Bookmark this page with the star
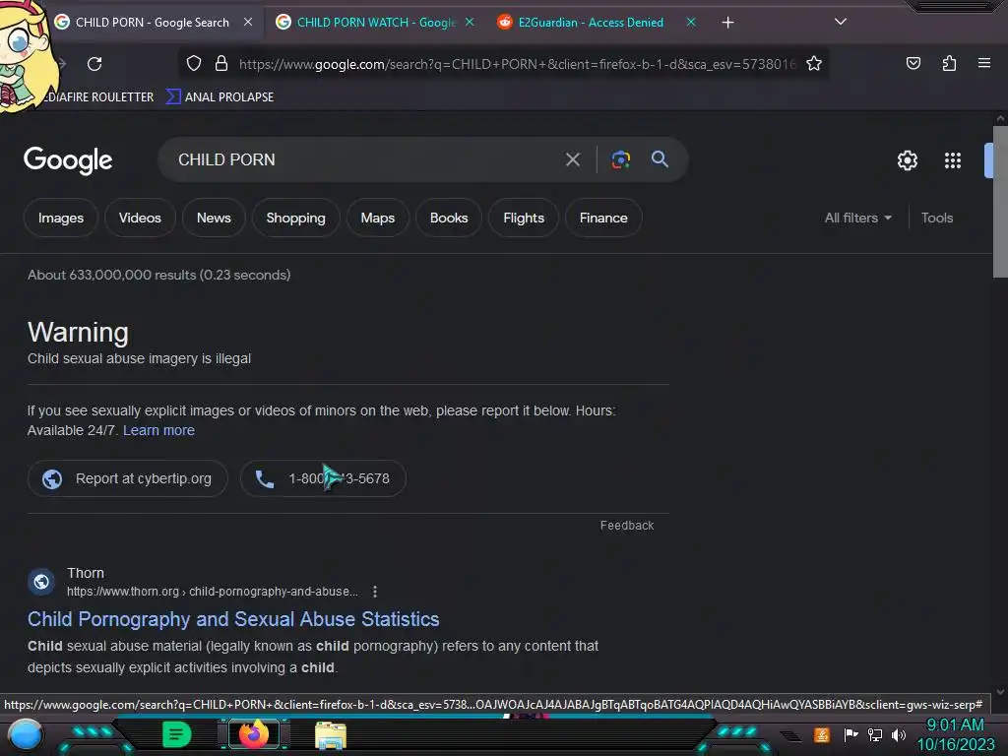Viewport: 1008px width, 756px height. pos(814,63)
